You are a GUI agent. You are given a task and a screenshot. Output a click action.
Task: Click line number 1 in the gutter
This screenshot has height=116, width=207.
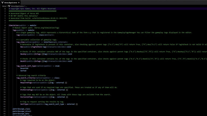pos(5,9)
